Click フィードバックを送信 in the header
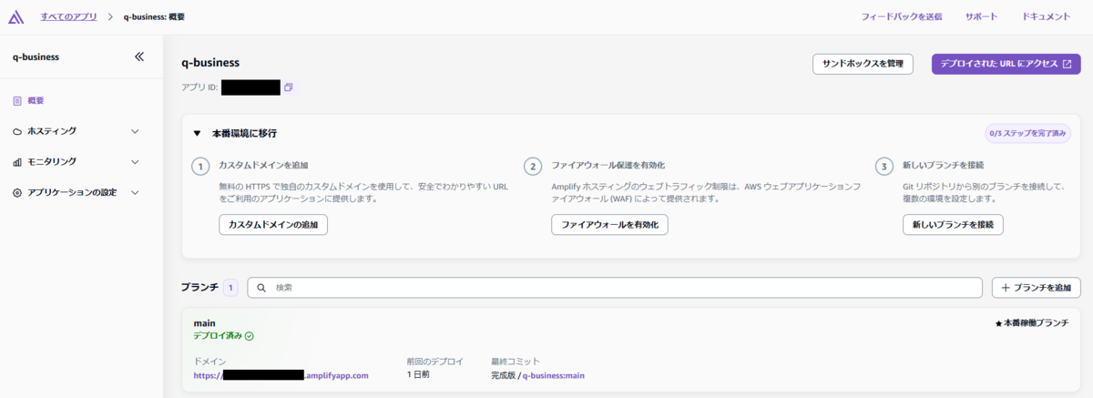 tap(902, 16)
